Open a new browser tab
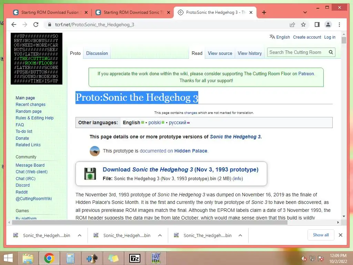 click(x=264, y=12)
